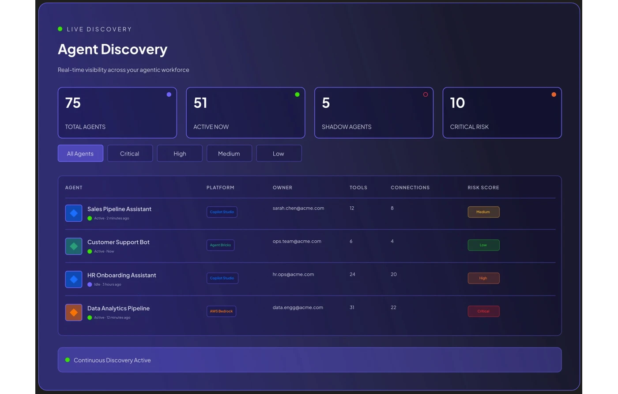Switch to the High risk filter

pyautogui.click(x=180, y=153)
